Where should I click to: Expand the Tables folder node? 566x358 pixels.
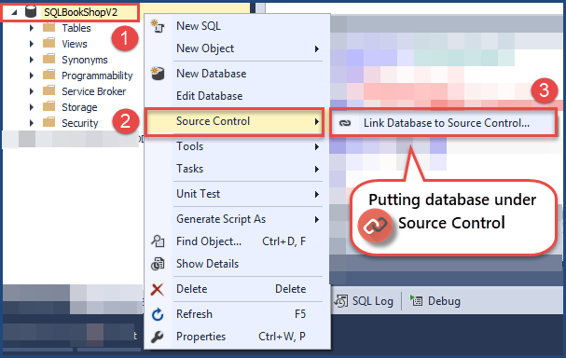tap(32, 28)
